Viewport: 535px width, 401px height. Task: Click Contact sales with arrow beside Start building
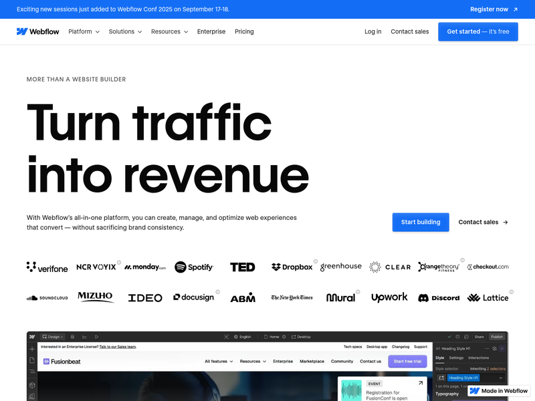(483, 223)
